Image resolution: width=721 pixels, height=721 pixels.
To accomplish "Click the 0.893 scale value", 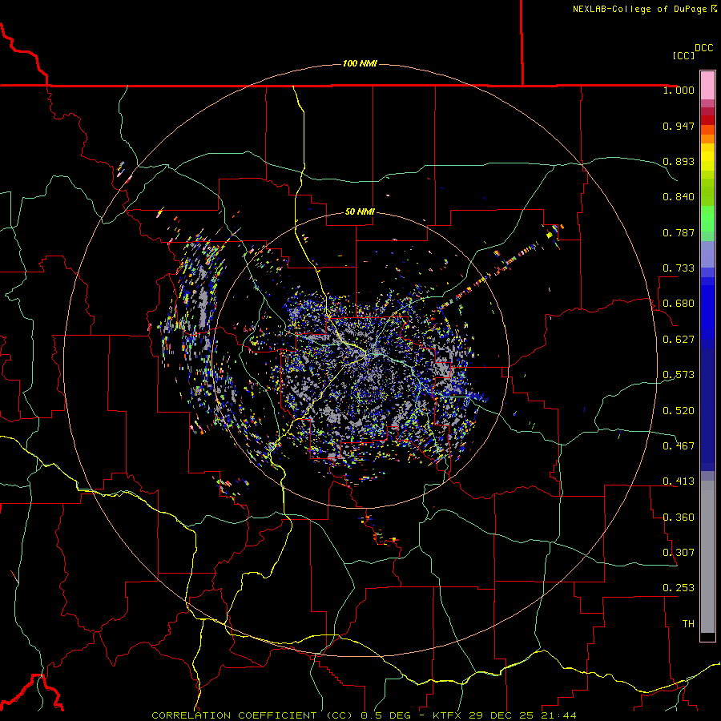I will [679, 161].
